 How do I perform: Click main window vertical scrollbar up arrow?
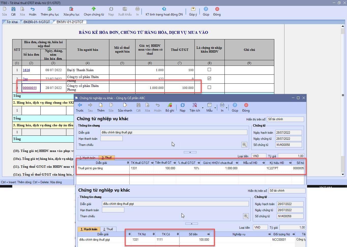pos(343,26)
